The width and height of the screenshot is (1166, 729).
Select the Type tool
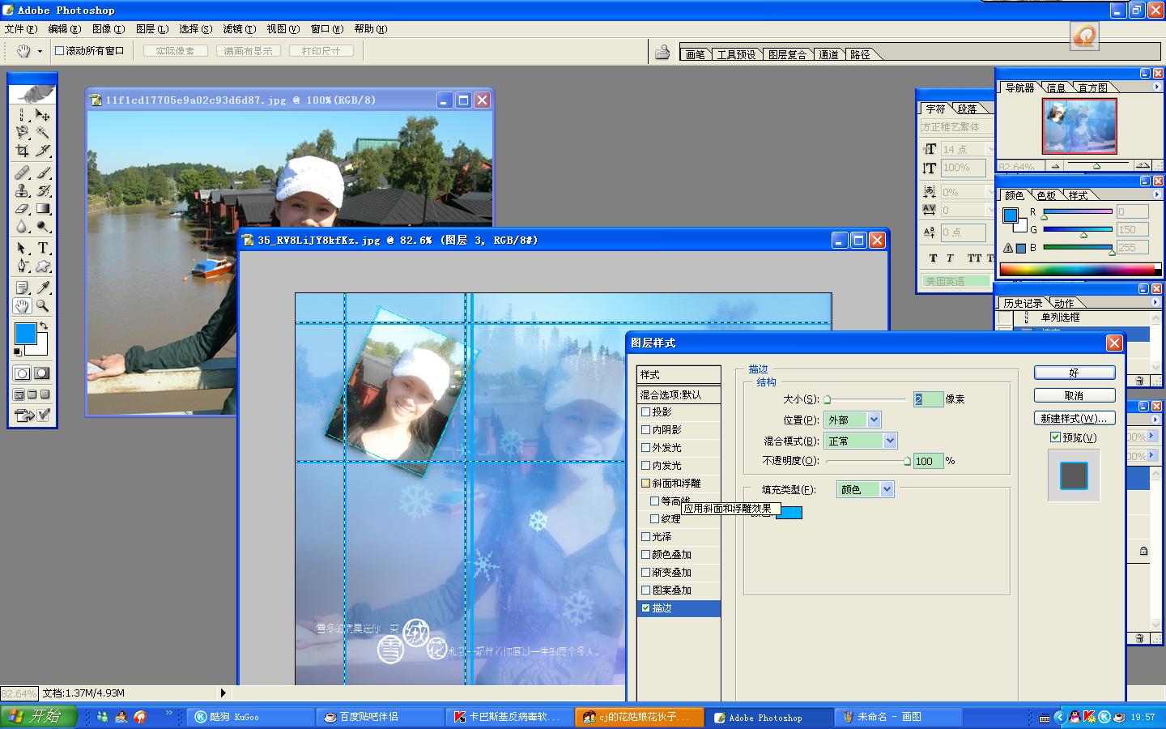coord(43,248)
